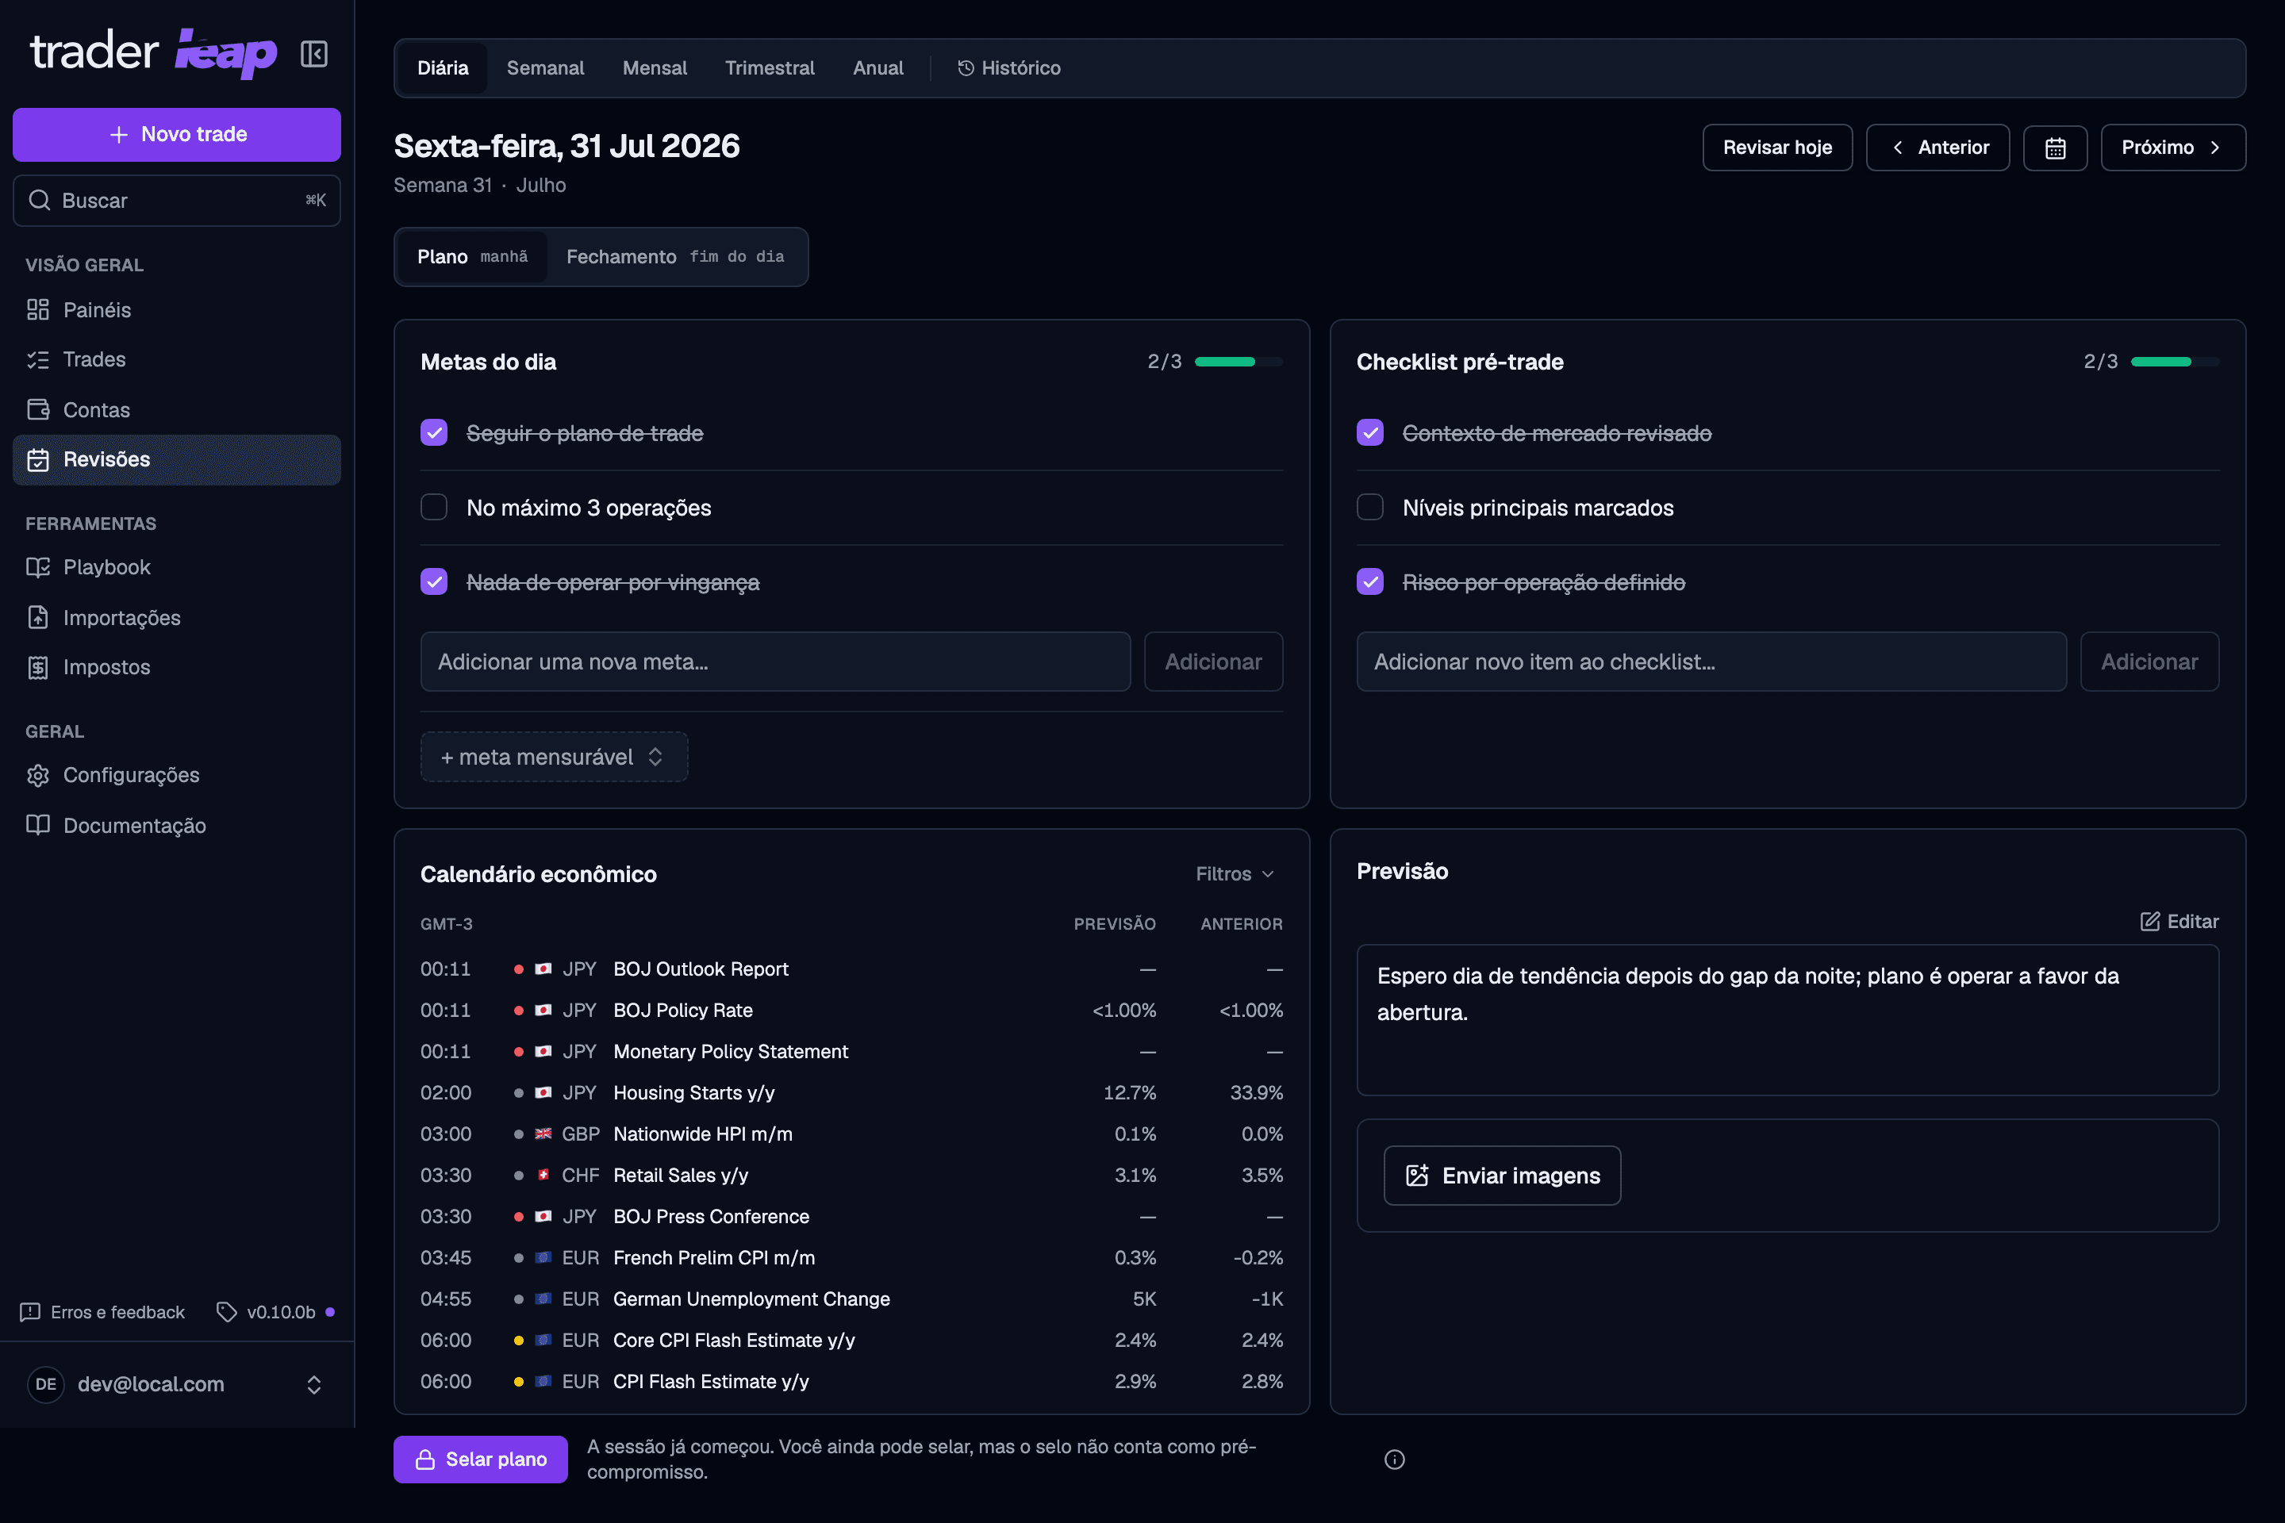Click the Contas wallet icon
The width and height of the screenshot is (2285, 1523).
(38, 410)
